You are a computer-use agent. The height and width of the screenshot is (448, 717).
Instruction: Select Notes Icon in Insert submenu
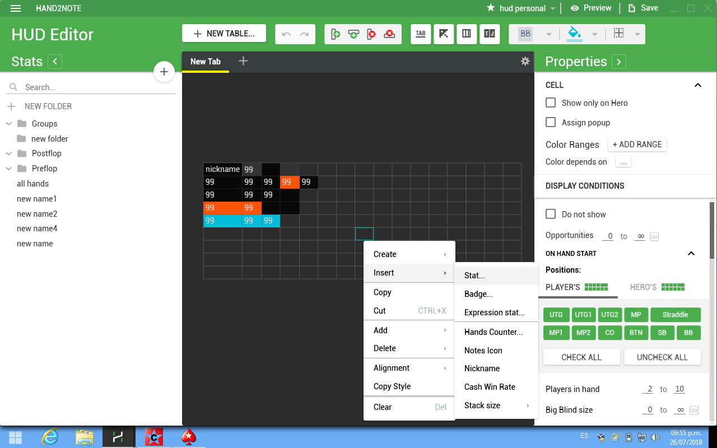tap(496, 351)
